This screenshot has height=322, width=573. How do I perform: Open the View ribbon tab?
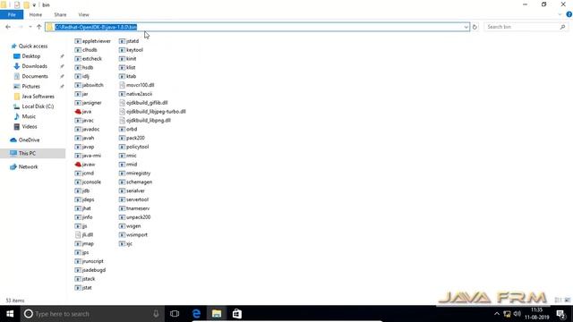[x=83, y=14]
